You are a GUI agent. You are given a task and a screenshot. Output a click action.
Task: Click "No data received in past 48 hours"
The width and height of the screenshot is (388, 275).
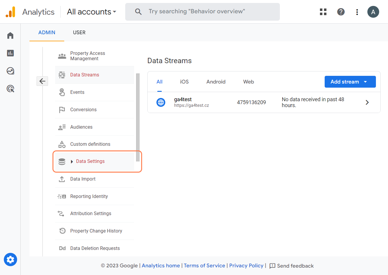313,102
